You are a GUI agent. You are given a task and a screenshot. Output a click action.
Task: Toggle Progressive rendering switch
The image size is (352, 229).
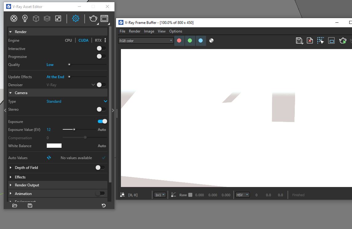[x=101, y=56]
